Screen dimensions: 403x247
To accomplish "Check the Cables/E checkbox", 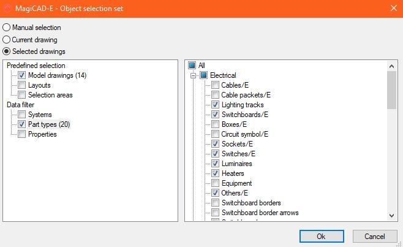I will tap(215, 85).
